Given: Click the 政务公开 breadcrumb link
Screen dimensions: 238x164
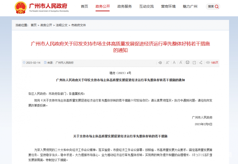Looking at the screenshot, I should tap(46, 25).
